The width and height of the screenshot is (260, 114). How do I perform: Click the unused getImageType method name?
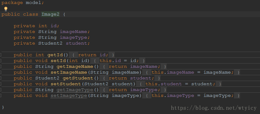coord(75,90)
